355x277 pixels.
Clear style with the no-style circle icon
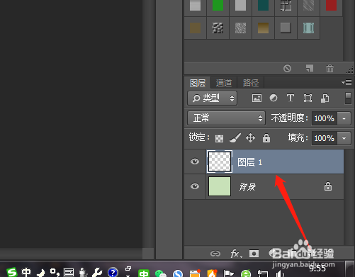[287, 69]
